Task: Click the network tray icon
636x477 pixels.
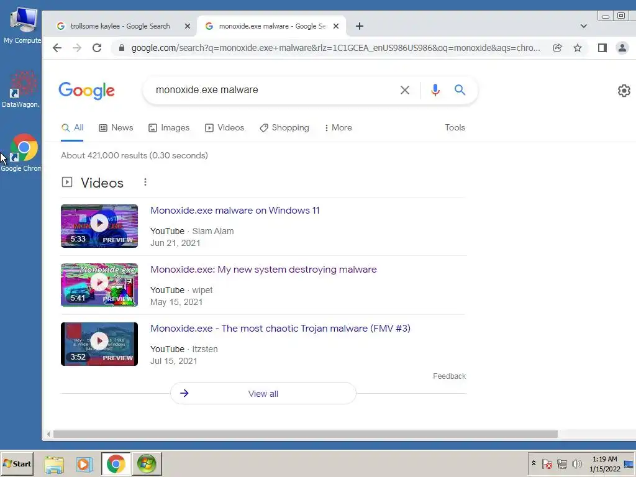Action: (561, 463)
